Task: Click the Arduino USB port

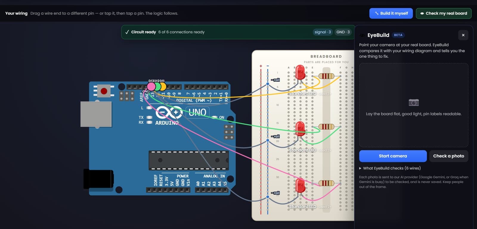Action: (x=96, y=114)
